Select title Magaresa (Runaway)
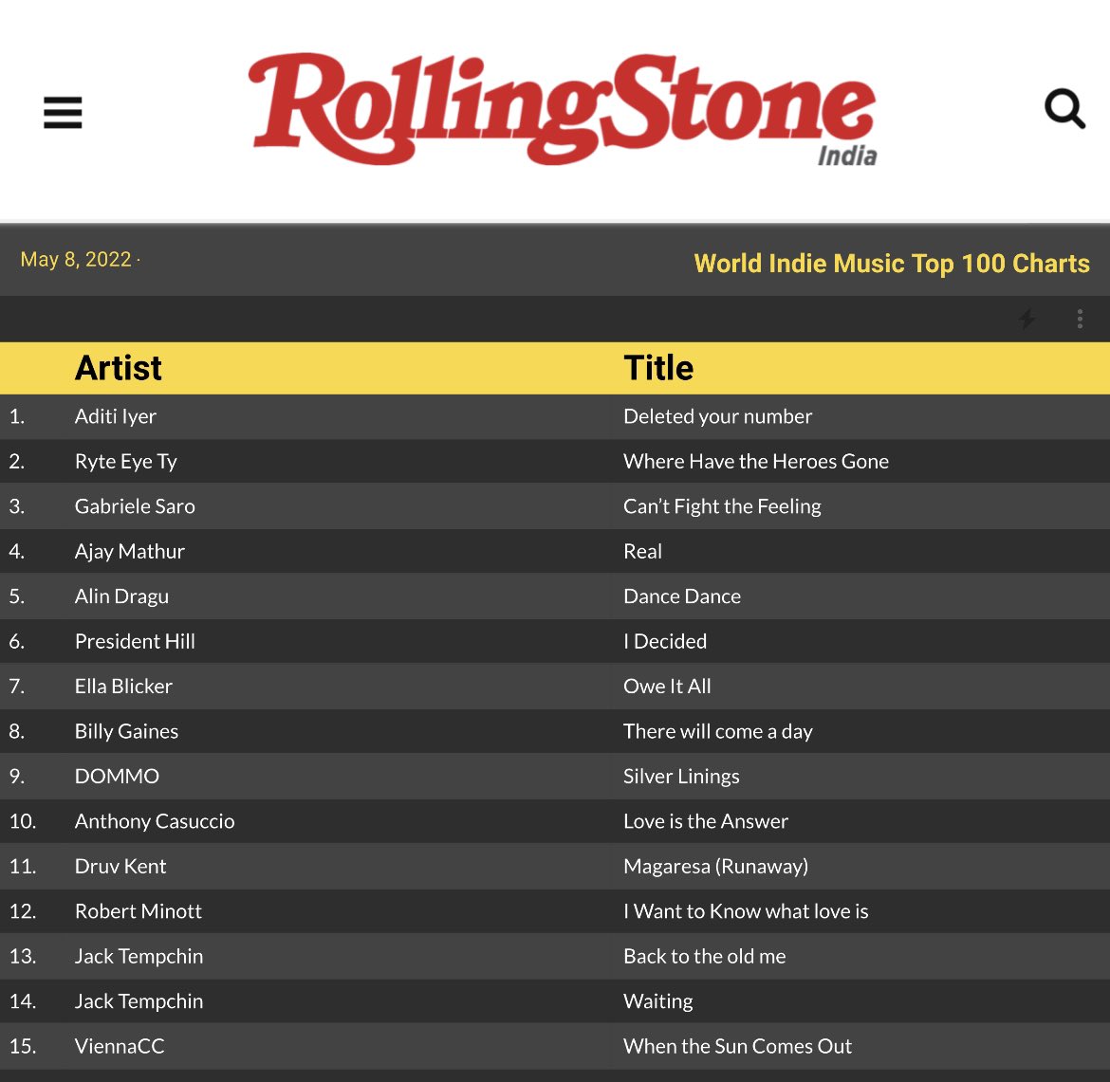This screenshot has width=1110, height=1082. click(x=715, y=866)
